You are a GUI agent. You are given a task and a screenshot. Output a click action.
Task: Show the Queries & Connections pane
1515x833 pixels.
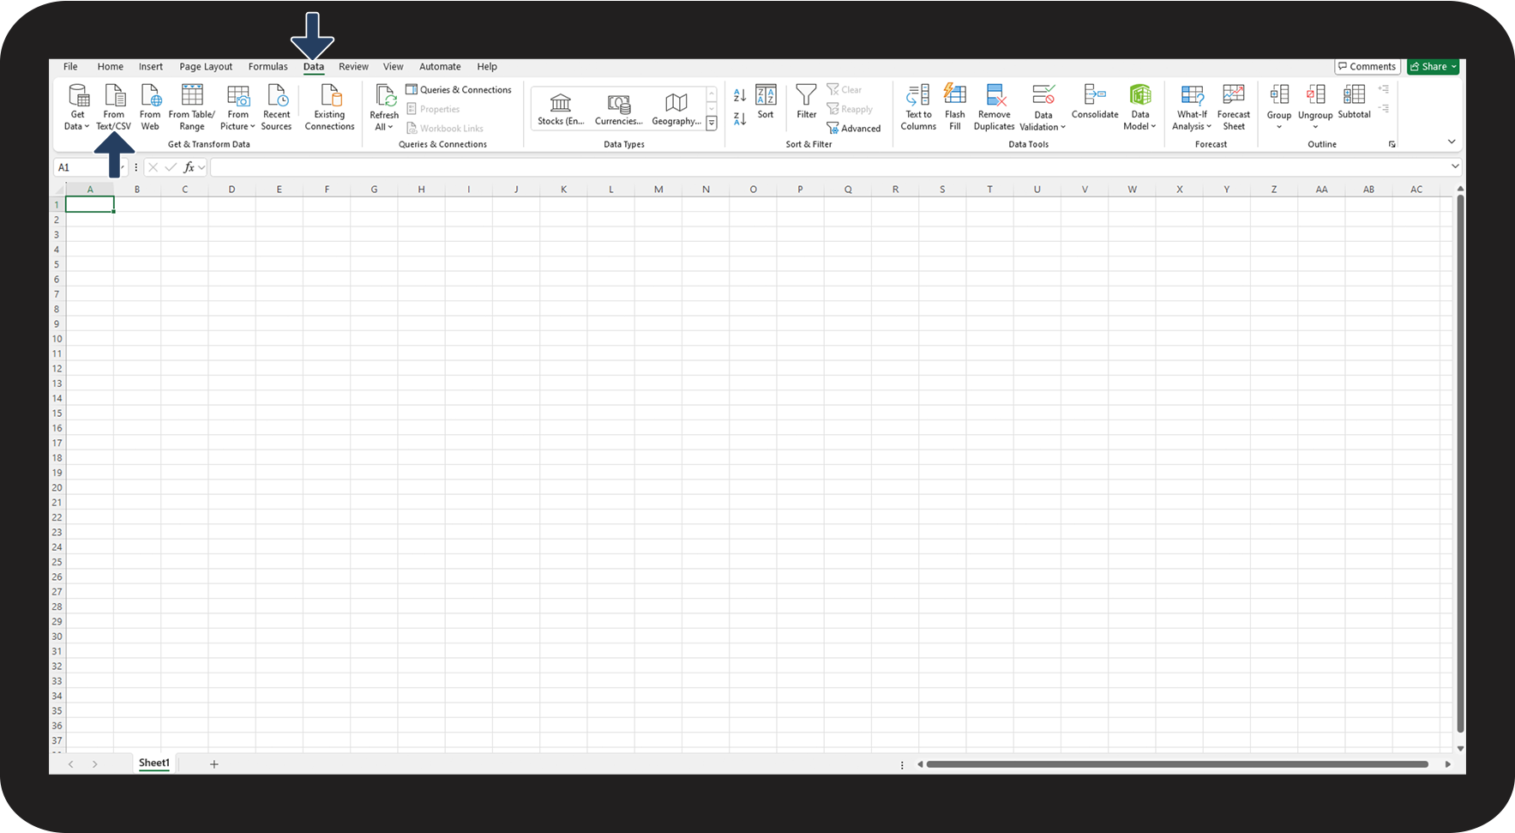pos(459,90)
